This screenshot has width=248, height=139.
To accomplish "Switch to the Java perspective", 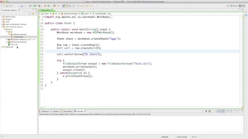I will [x=242, y=6].
